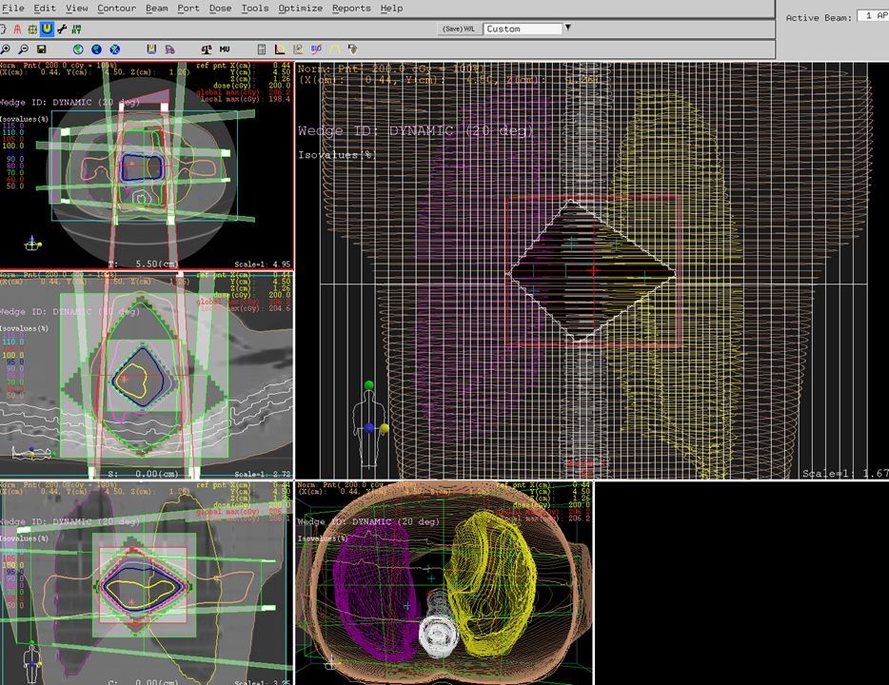Click the balance scale icon in toolbar
Screen dimensions: 889x685
click(208, 49)
